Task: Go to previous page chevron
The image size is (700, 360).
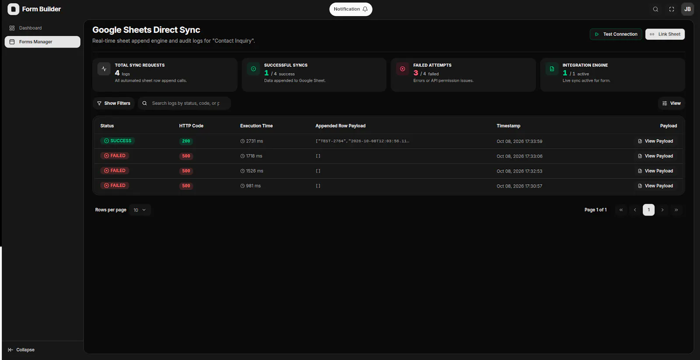Action: (635, 210)
